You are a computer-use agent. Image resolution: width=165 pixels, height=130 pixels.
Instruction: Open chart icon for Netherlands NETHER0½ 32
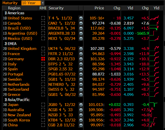point(81,85)
